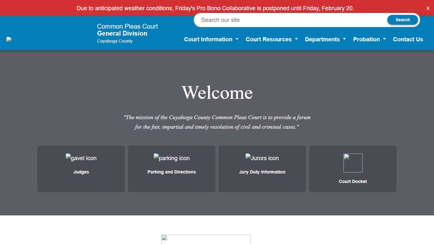Select the parking icon for directions

(x=172, y=158)
